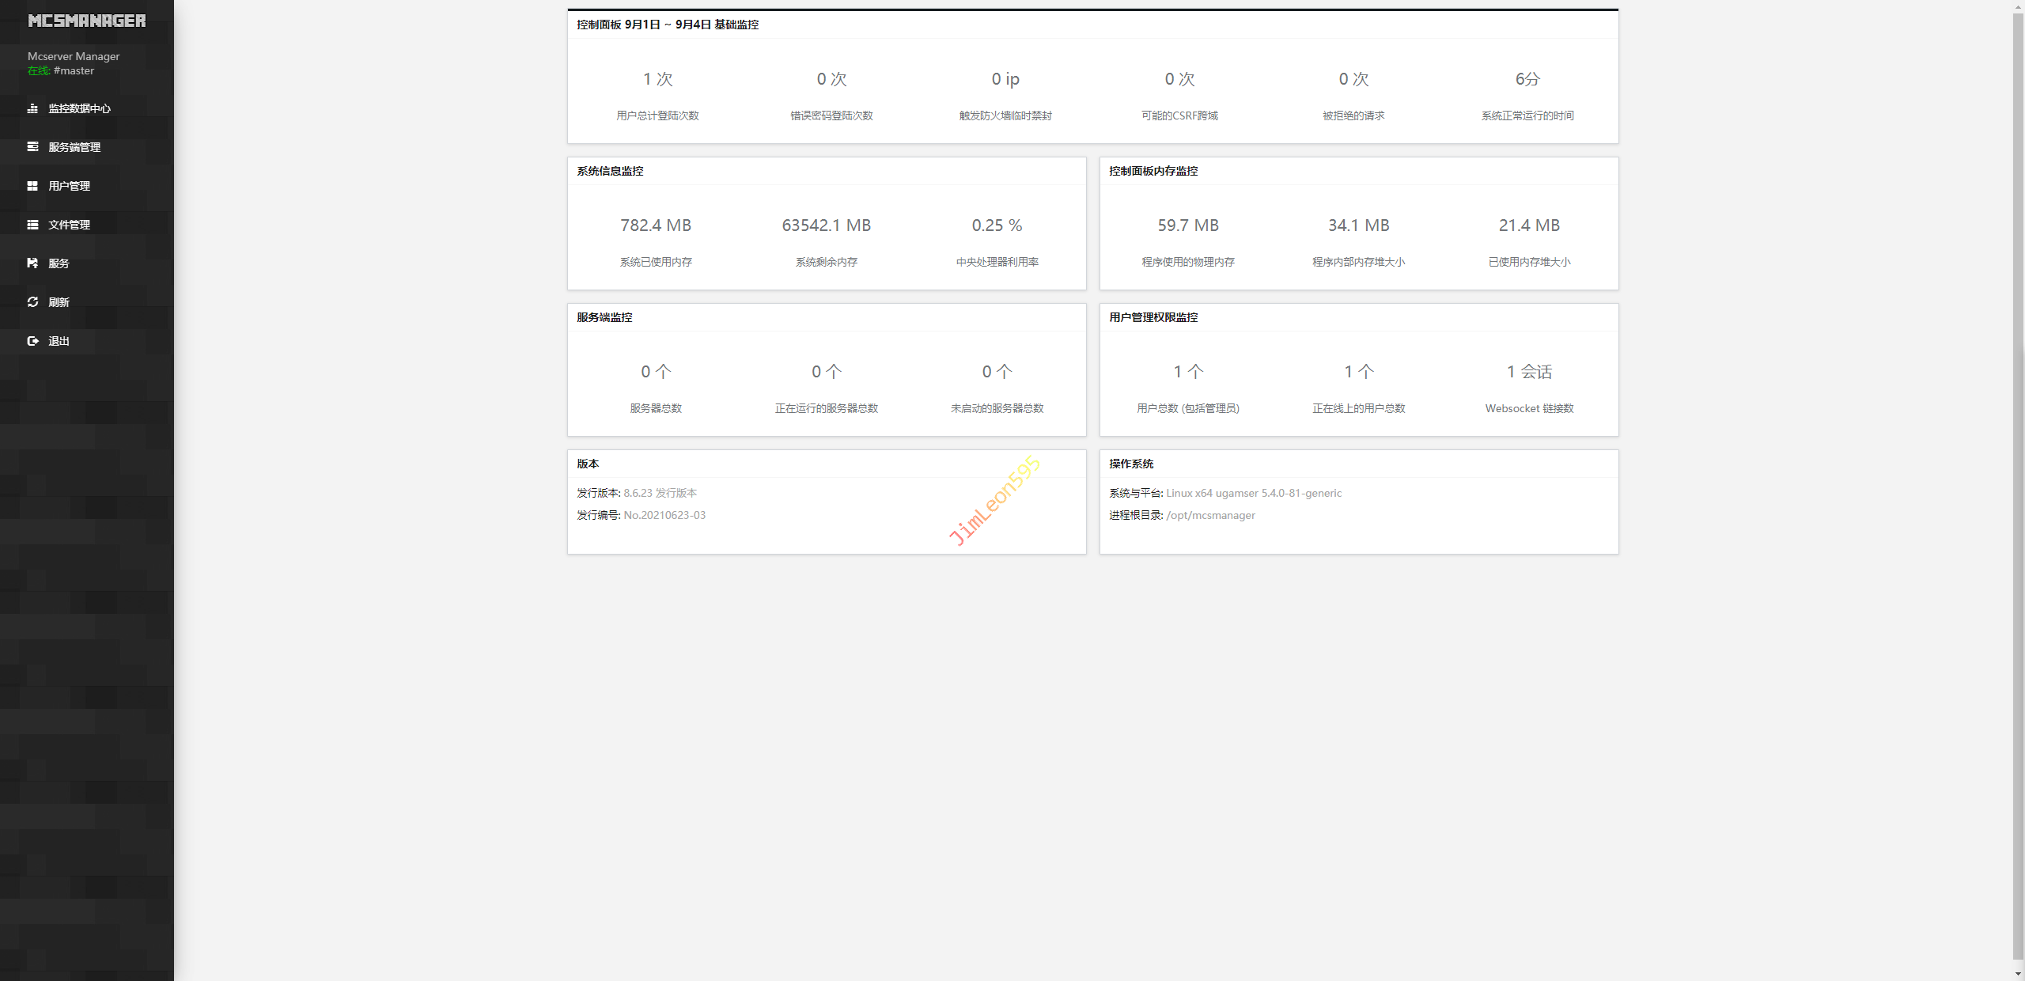2025x981 pixels.
Task: Click the #master username in the sidebar
Action: (74, 70)
